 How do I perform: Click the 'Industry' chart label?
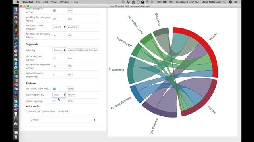click(213, 37)
